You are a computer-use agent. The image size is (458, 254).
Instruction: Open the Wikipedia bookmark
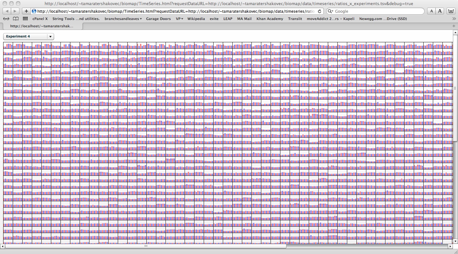(x=196, y=19)
